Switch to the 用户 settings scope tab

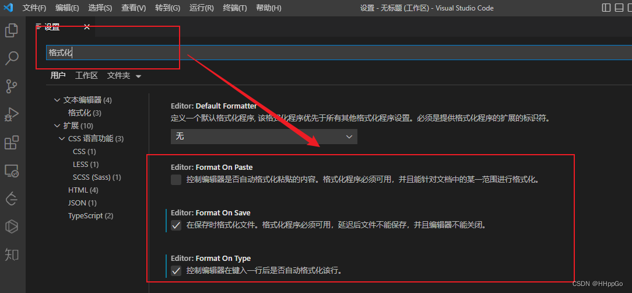click(58, 75)
